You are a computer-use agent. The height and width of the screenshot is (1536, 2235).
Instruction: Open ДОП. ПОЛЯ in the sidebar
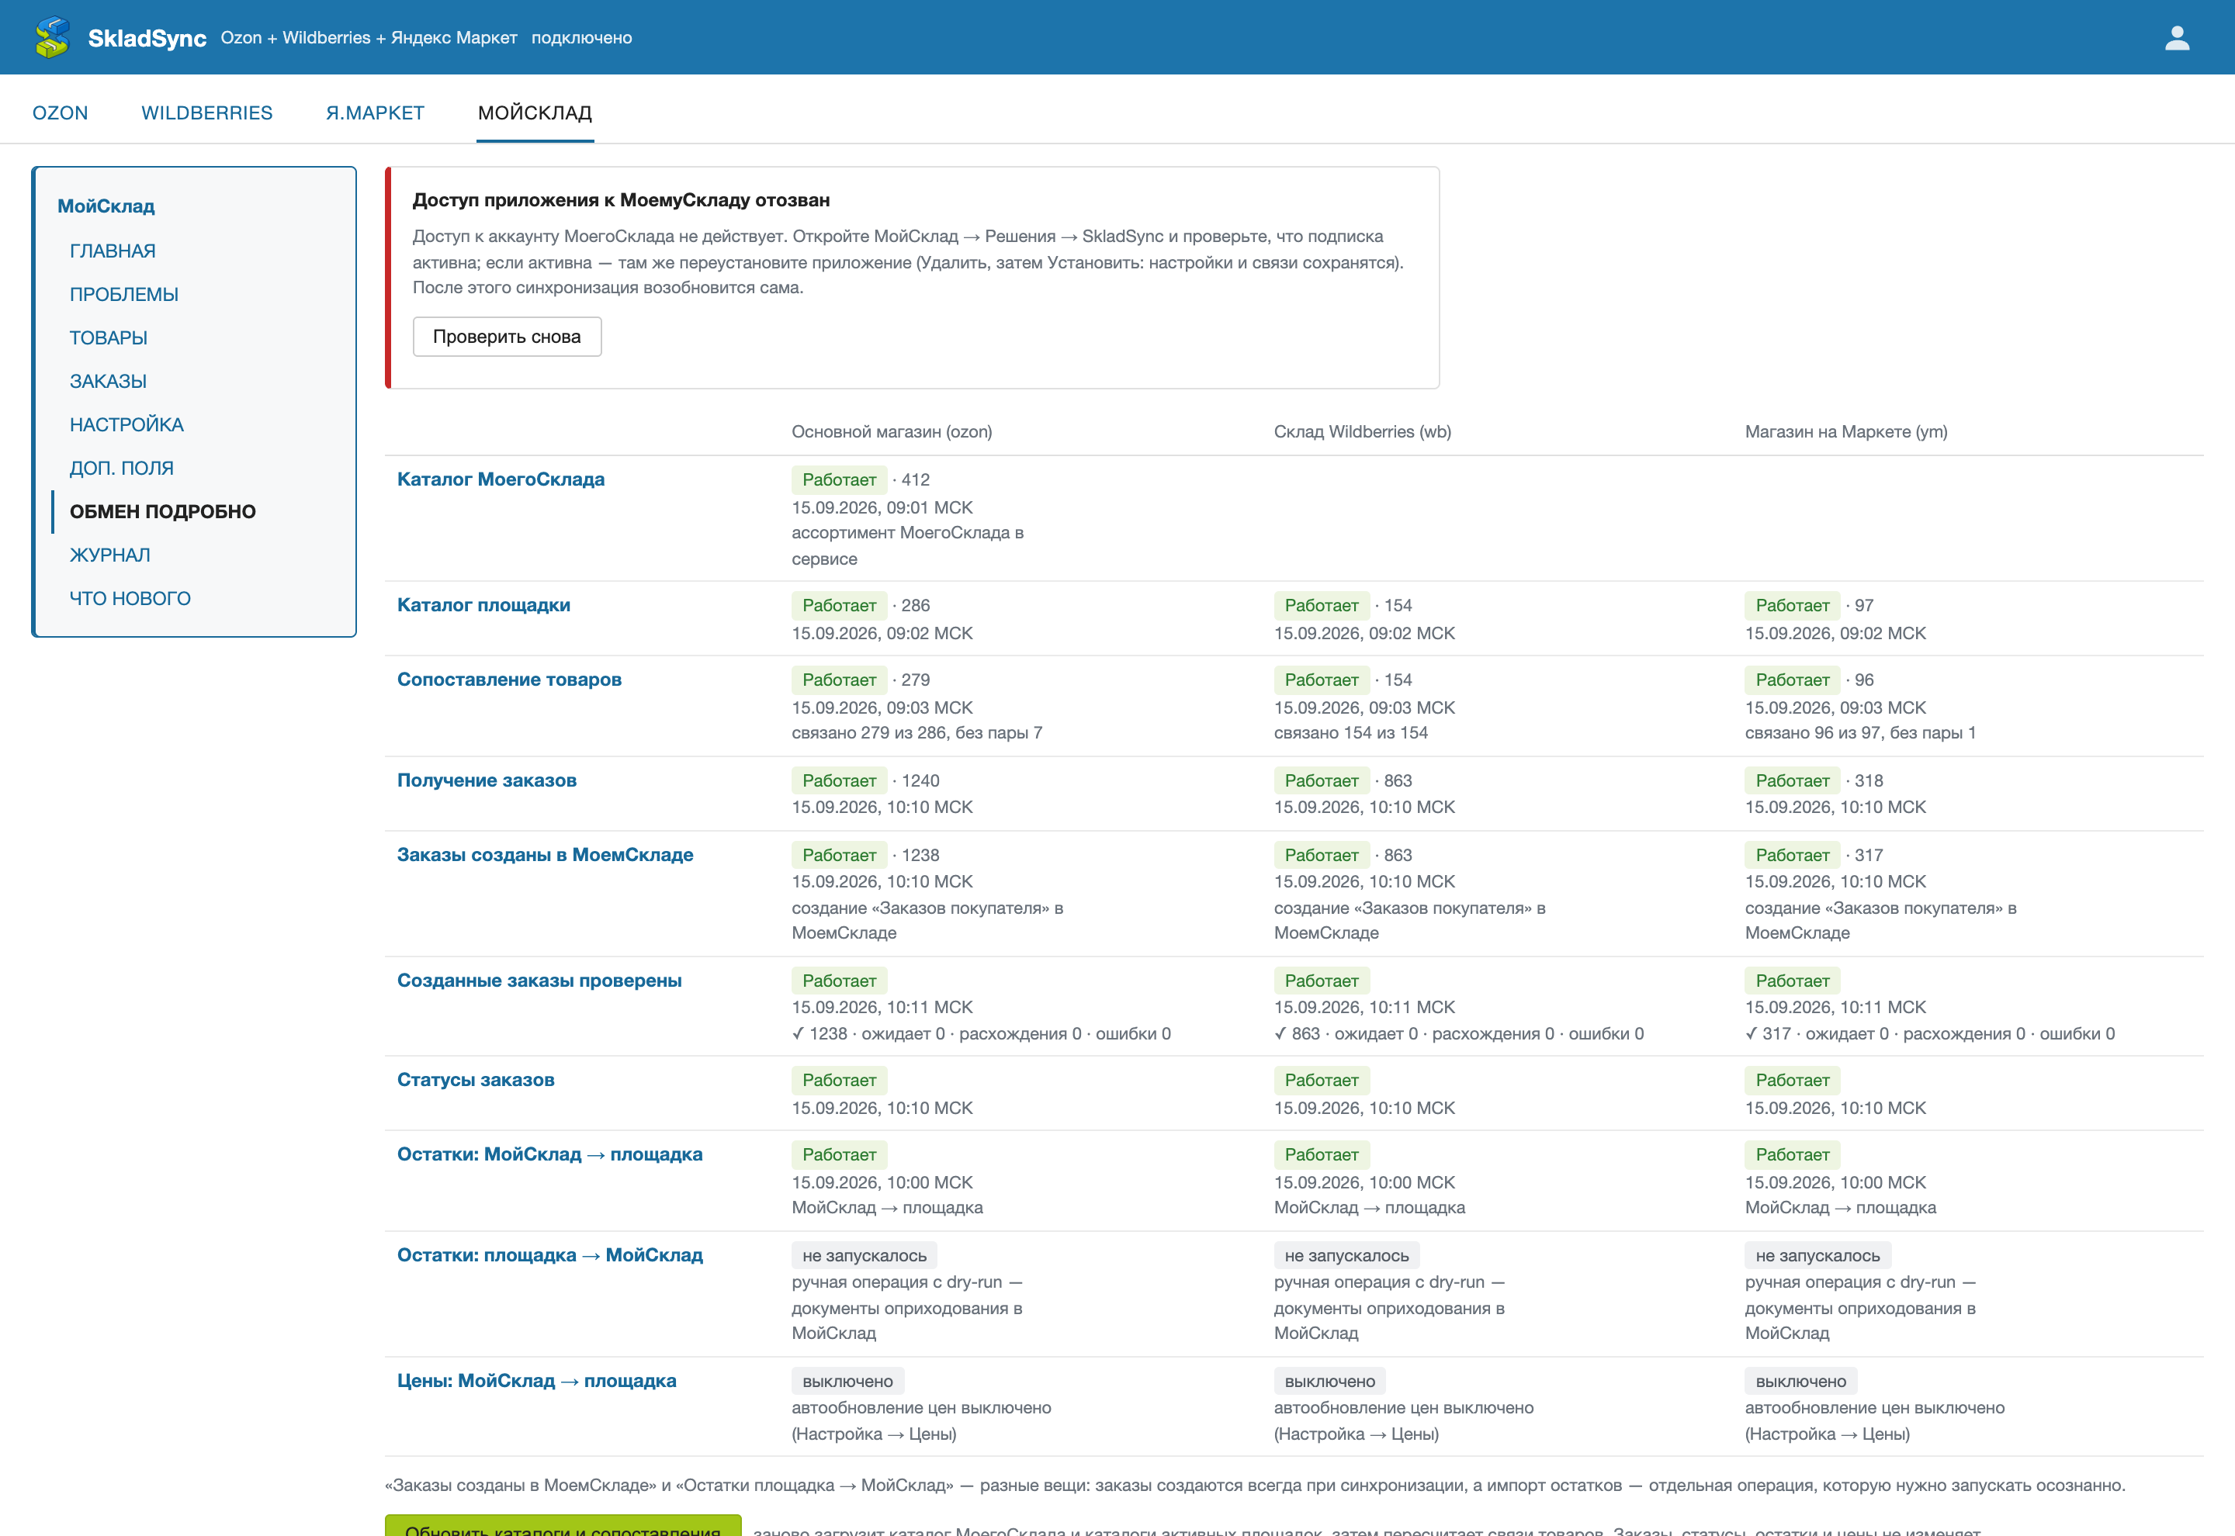click(121, 468)
